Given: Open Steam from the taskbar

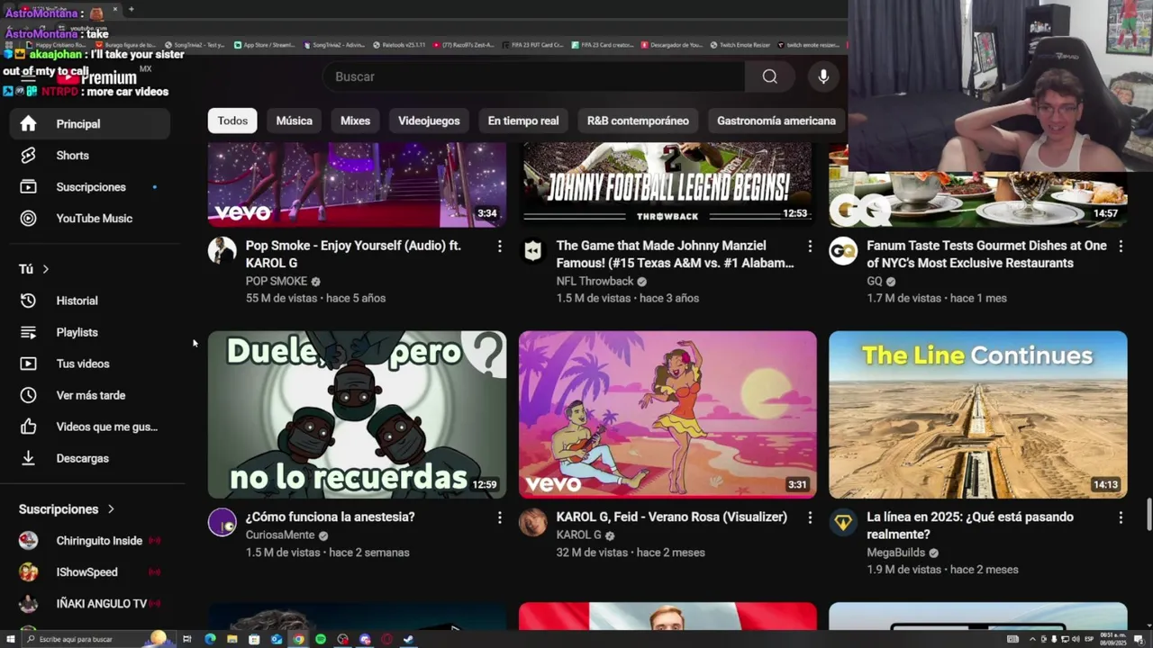Looking at the screenshot, I should pos(409,639).
